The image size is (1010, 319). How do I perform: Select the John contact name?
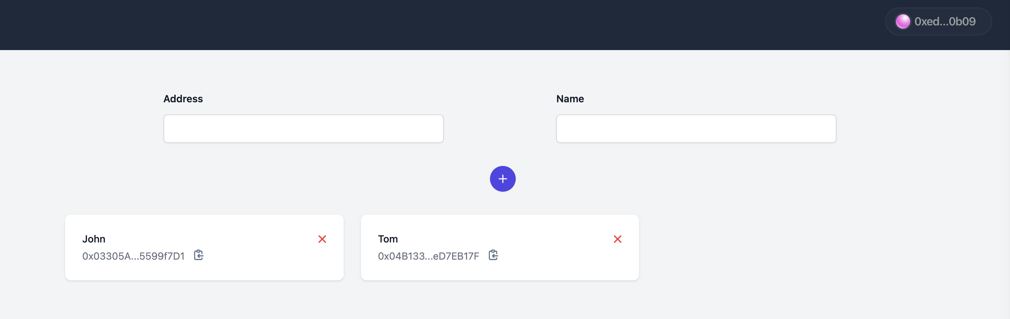click(x=94, y=239)
